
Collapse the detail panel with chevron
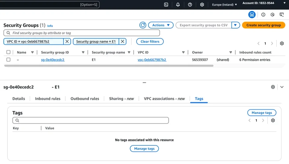pos(282,87)
